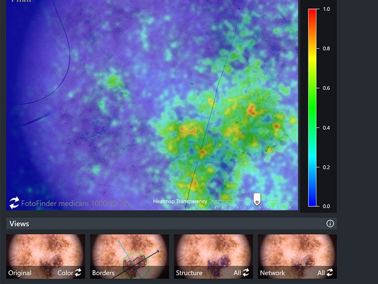
Task: Click the Heatmap Transparency slider handle
Action: 257,199
